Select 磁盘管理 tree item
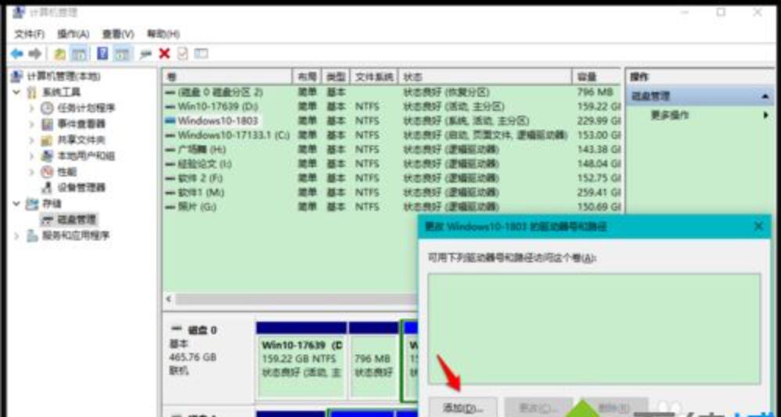Screen dimensions: 781x417 coord(77,219)
